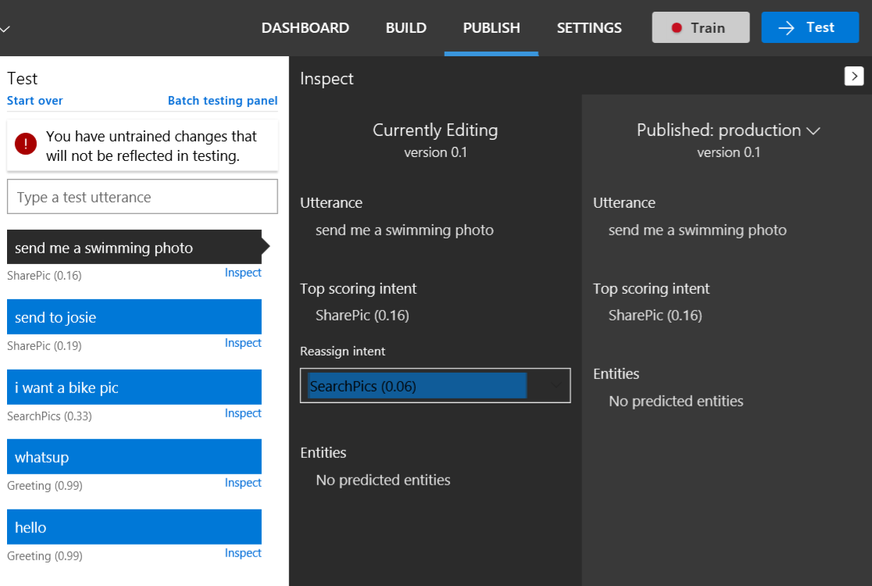The width and height of the screenshot is (872, 586).
Task: Focus the Type a test utterance field
Action: (142, 196)
